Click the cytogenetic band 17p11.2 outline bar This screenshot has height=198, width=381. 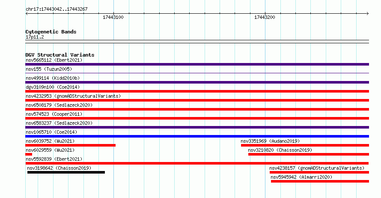pos(197,42)
